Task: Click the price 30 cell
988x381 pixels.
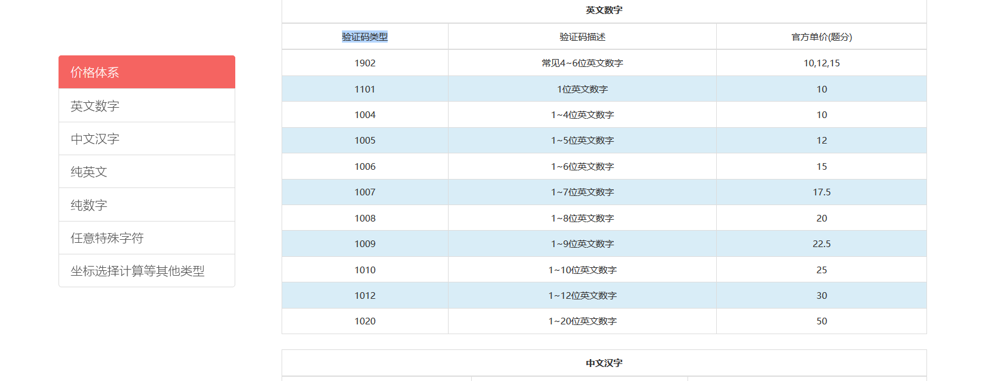Action: click(822, 295)
